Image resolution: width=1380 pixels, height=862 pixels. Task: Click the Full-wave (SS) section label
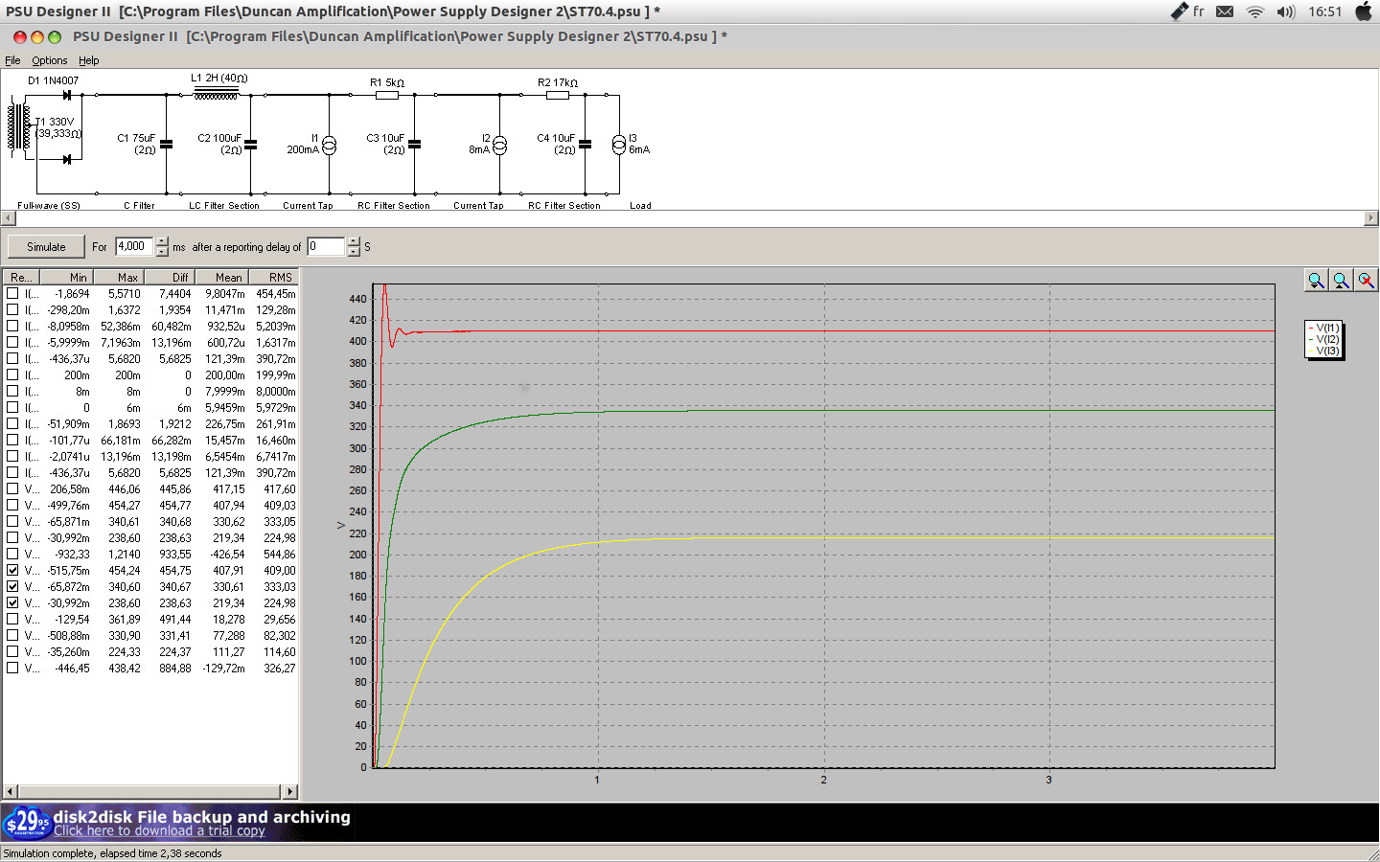pyautogui.click(x=49, y=205)
